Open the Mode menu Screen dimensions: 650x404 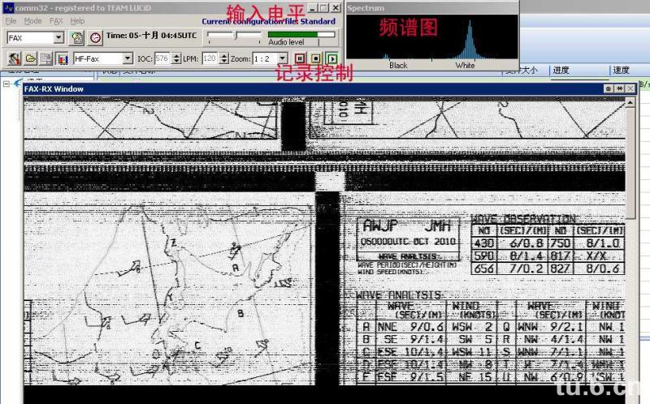point(32,20)
